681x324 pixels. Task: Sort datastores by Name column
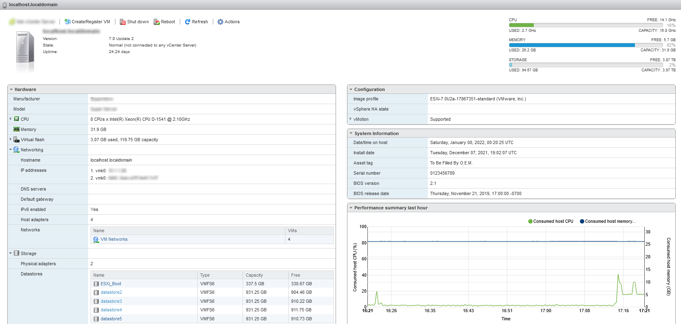tap(144, 275)
